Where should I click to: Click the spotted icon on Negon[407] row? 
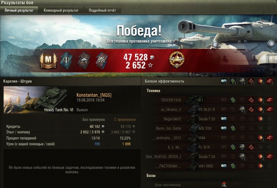click(x=224, y=119)
